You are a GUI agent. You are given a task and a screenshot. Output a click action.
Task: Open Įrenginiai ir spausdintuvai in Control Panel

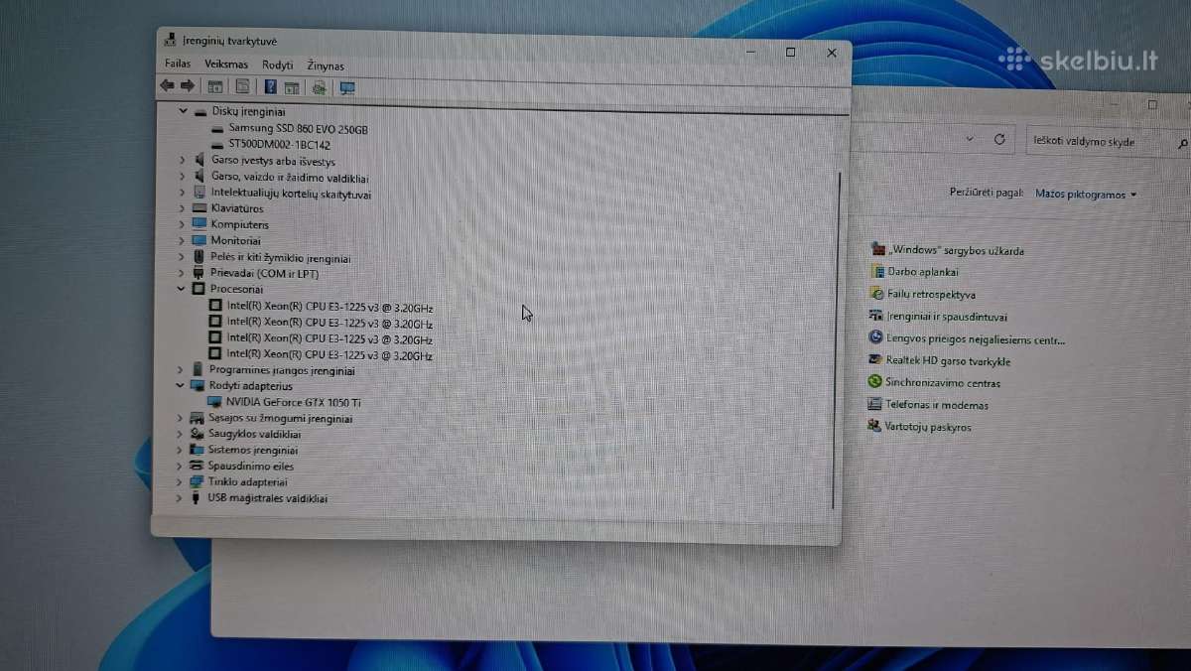pyautogui.click(x=947, y=318)
